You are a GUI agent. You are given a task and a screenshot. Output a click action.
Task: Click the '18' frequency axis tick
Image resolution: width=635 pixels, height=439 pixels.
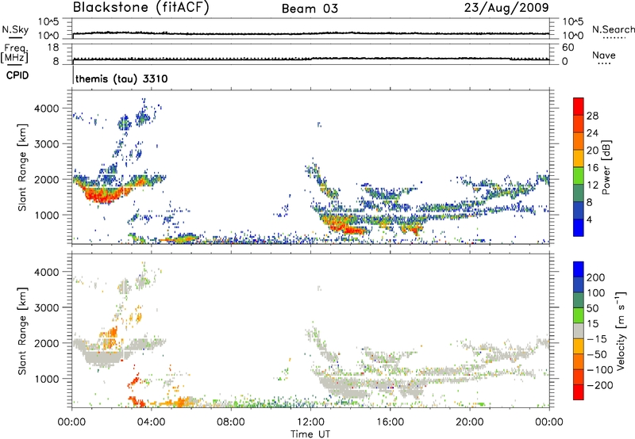tap(53, 48)
